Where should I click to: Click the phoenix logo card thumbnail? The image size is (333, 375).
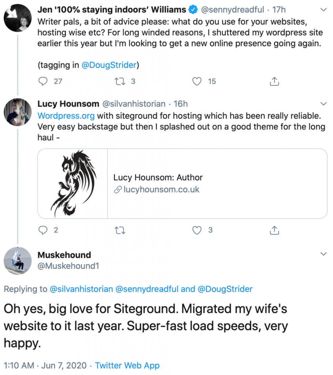click(73, 184)
